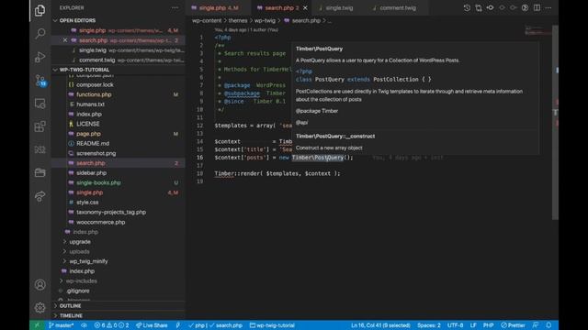Open errors and warnings problems indicator
Viewport: 588px width, 330px height.
pyautogui.click(x=111, y=325)
